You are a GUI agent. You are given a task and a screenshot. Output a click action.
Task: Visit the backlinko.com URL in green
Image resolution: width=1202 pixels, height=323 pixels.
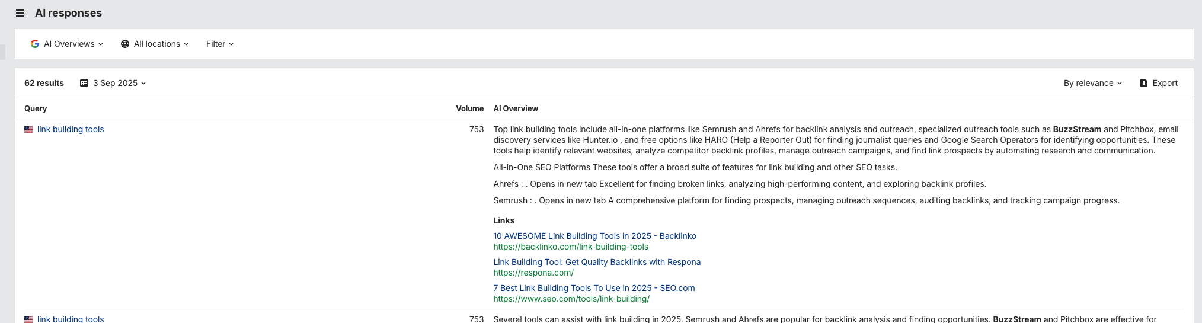click(571, 247)
